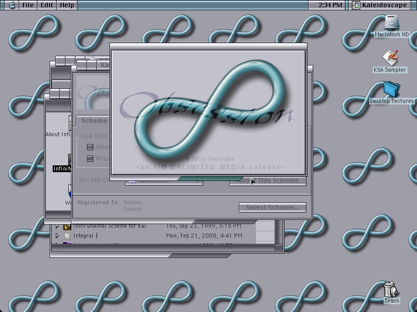This screenshot has width=417, height=312.
Task: Select the Integral ƒ folder icon
Action: point(67,236)
